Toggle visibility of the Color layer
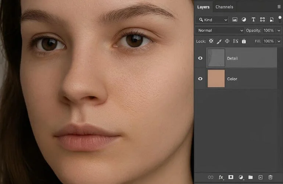The height and width of the screenshot is (184, 283). [200, 79]
